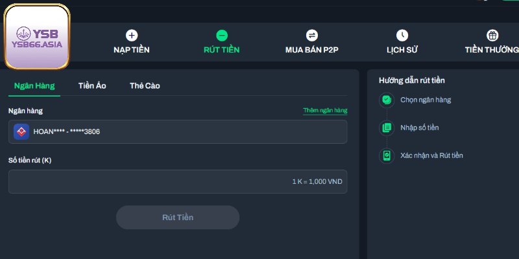Click the YSB66.ASIA logo
Image resolution: width=519 pixels, height=259 pixels.
(37, 37)
